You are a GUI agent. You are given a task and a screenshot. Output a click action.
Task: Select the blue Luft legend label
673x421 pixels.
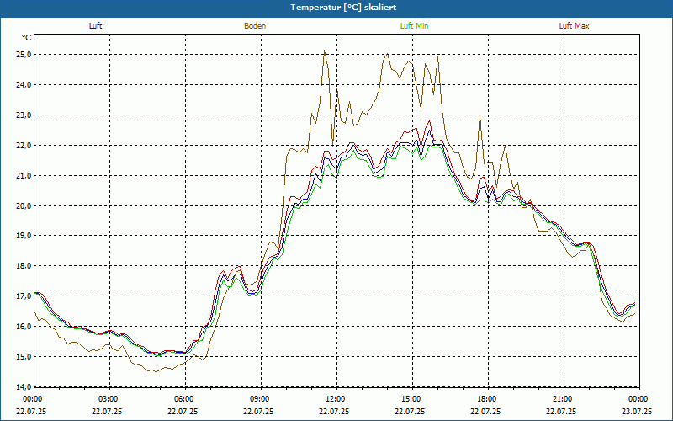tap(95, 26)
